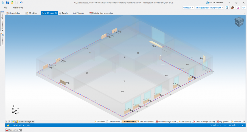Click the Save project icon
Screen dimensions: 247x132
(7, 2)
